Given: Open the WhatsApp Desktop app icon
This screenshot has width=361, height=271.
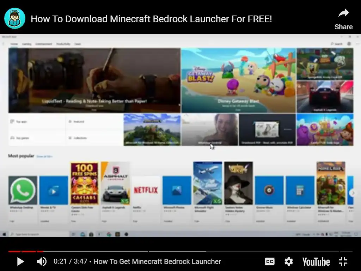Looking at the screenshot, I should (23, 190).
